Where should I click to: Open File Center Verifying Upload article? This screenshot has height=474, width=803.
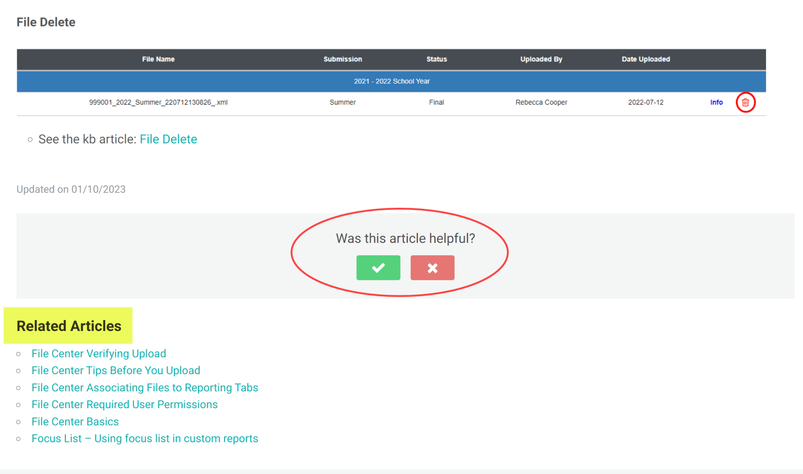coord(98,353)
